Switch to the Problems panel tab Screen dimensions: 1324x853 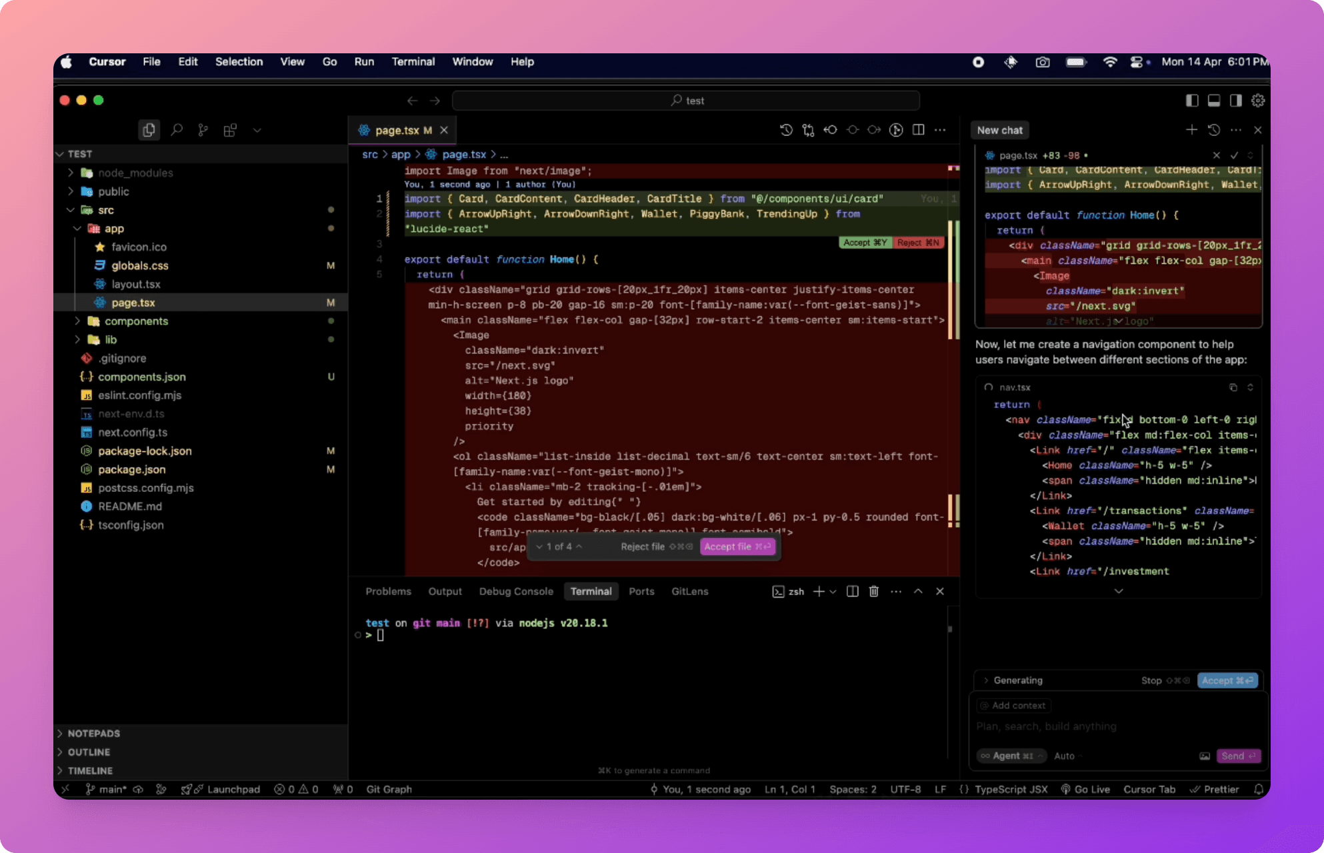coord(388,591)
